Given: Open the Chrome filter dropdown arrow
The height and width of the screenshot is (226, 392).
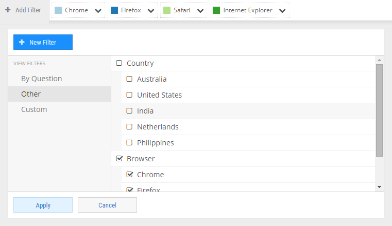Looking at the screenshot, I should pyautogui.click(x=98, y=11).
